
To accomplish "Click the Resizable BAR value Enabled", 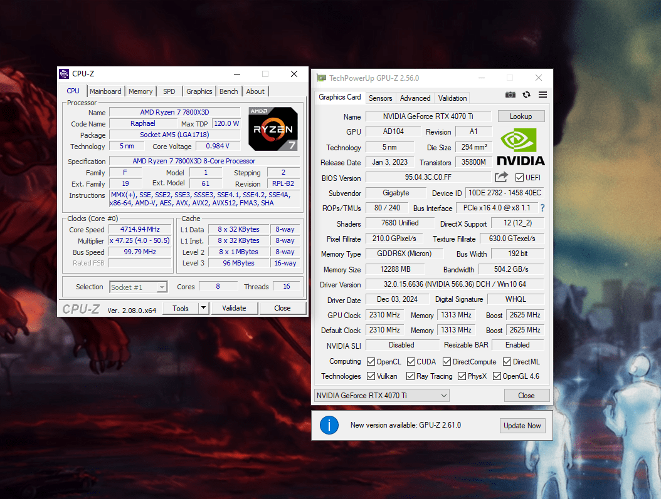I will [517, 345].
